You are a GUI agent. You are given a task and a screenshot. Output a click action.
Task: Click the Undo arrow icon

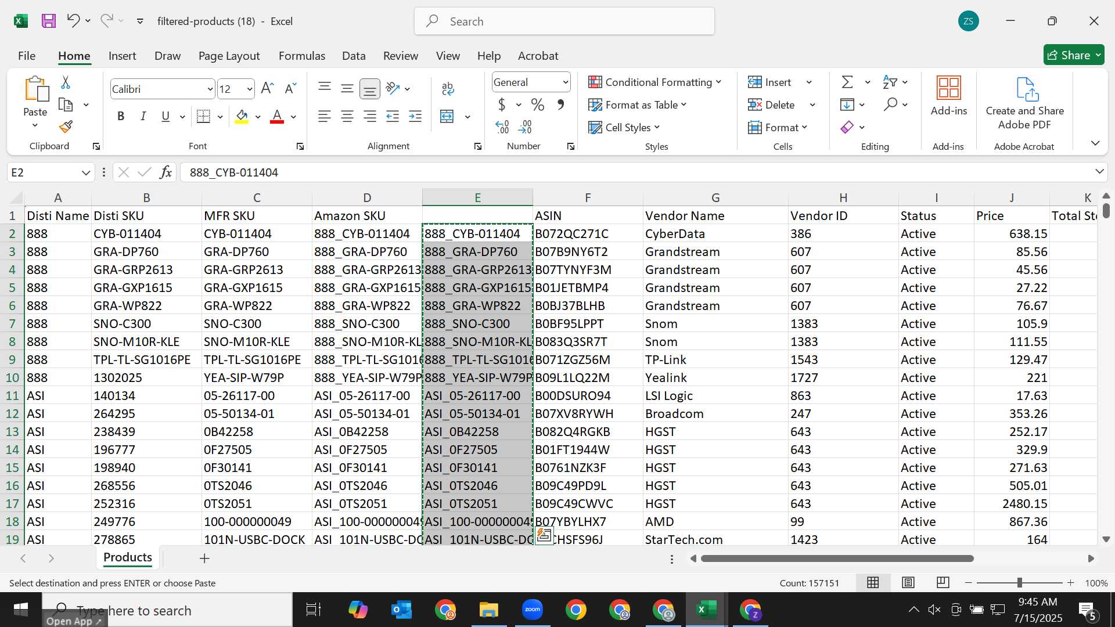(73, 21)
